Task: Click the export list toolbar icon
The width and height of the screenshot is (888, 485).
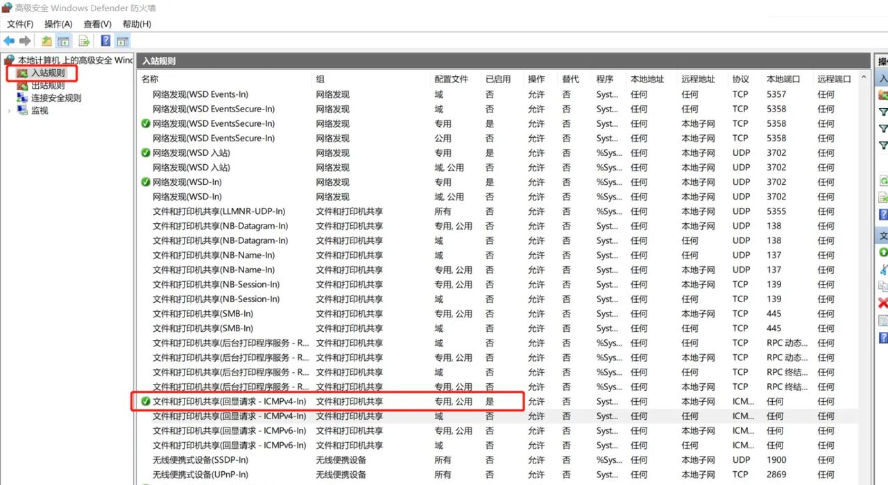Action: 84,40
